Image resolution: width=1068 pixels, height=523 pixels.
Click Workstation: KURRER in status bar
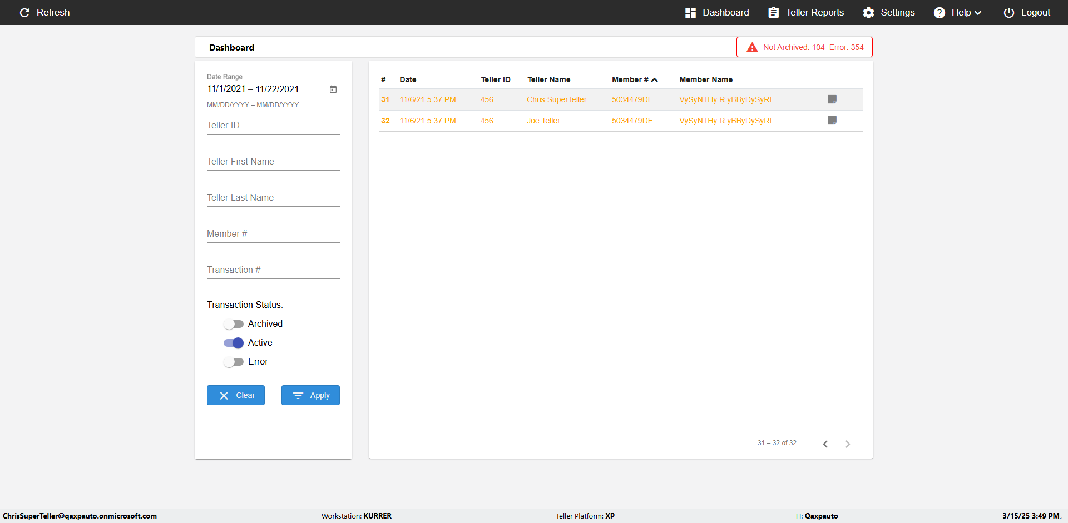point(357,516)
